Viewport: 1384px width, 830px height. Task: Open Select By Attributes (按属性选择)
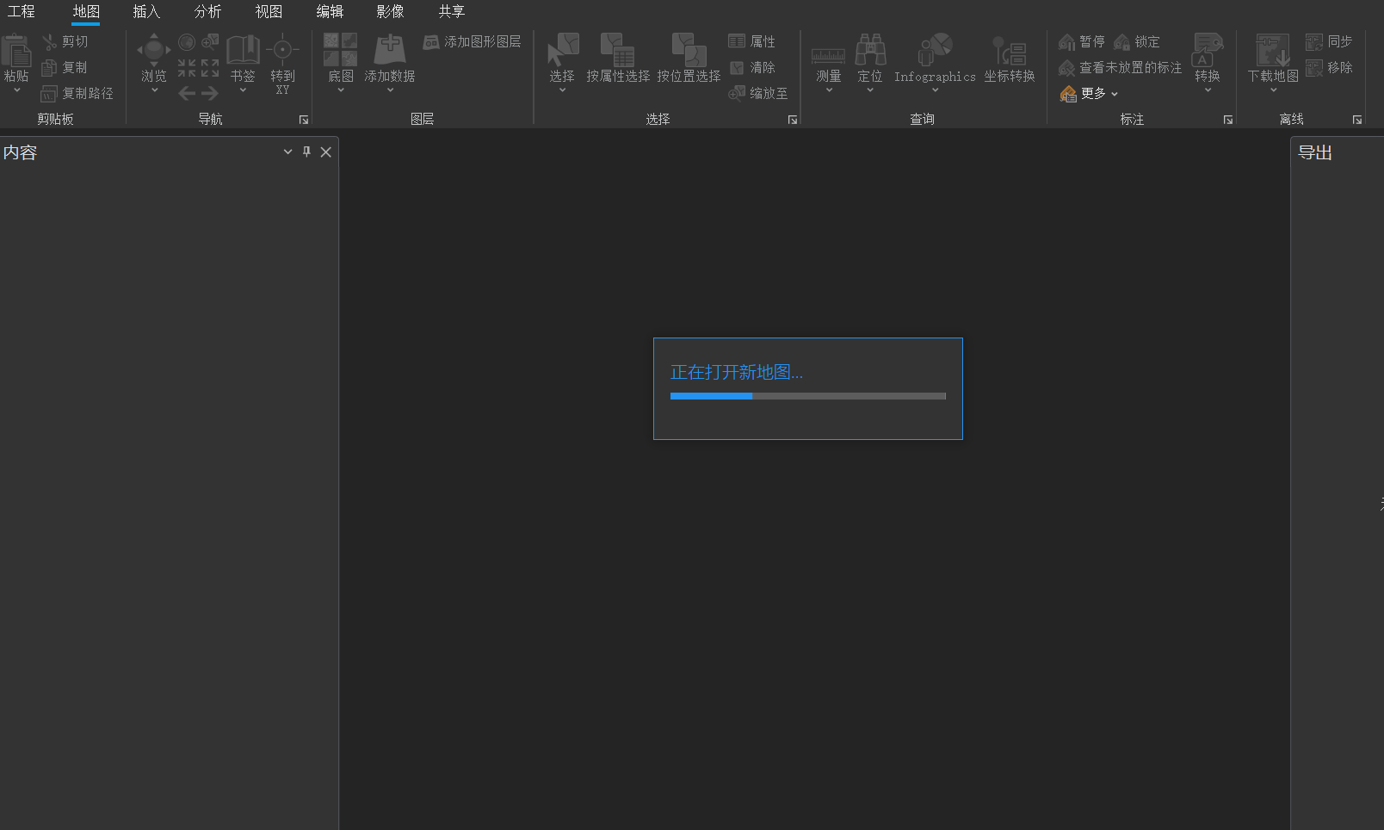click(x=618, y=59)
